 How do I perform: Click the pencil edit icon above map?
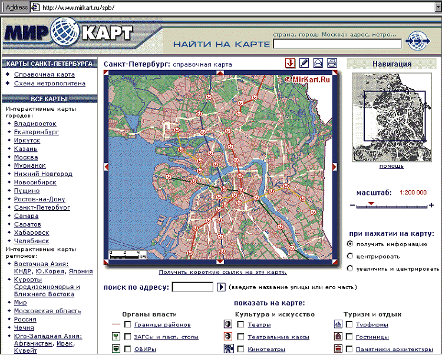coord(304,63)
